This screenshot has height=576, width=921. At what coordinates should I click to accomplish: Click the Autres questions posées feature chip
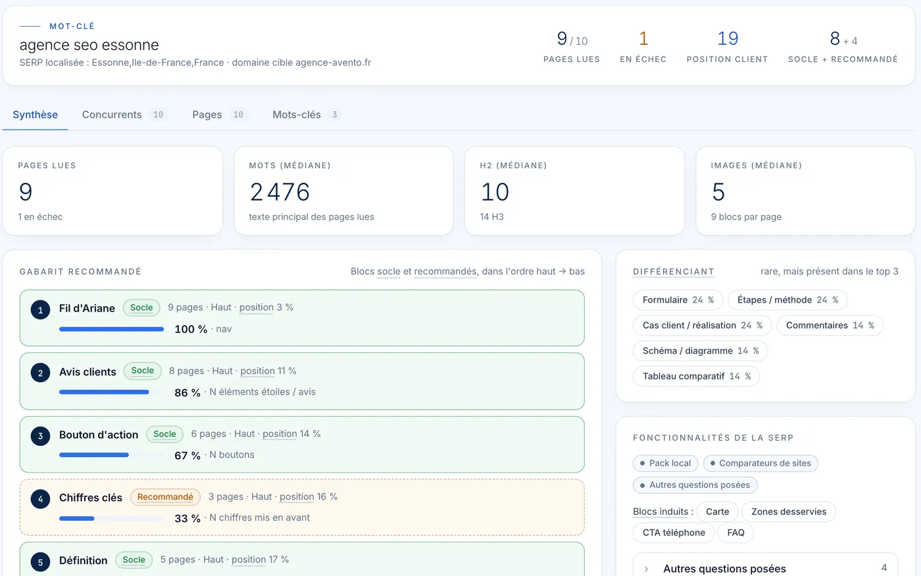[695, 485]
